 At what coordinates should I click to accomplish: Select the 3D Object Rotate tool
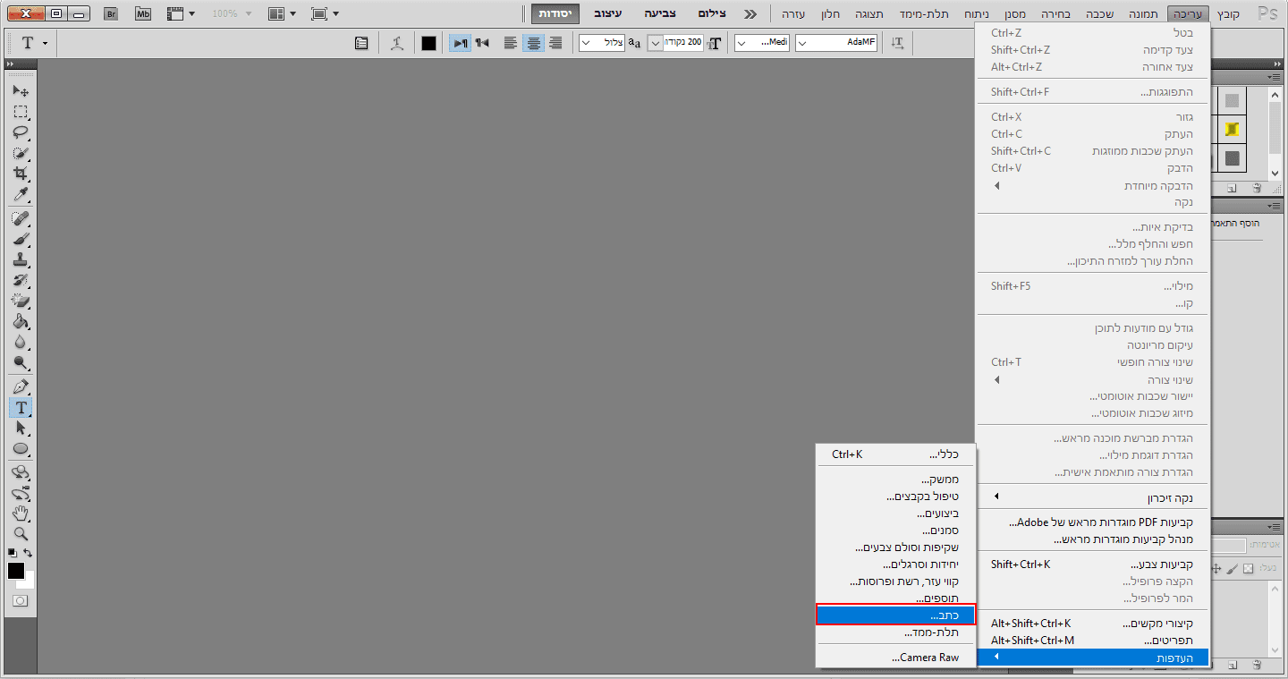[x=21, y=472]
